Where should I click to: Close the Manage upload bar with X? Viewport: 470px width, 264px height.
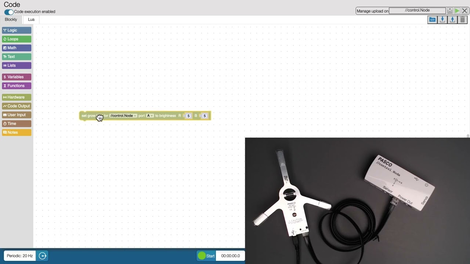click(x=464, y=11)
